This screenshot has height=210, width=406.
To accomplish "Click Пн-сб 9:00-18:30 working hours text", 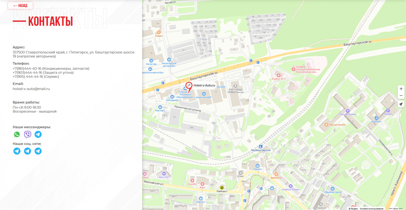I will click(x=27, y=107).
